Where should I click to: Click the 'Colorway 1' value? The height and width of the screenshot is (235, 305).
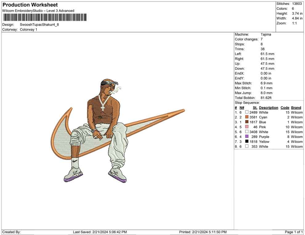tap(28, 30)
